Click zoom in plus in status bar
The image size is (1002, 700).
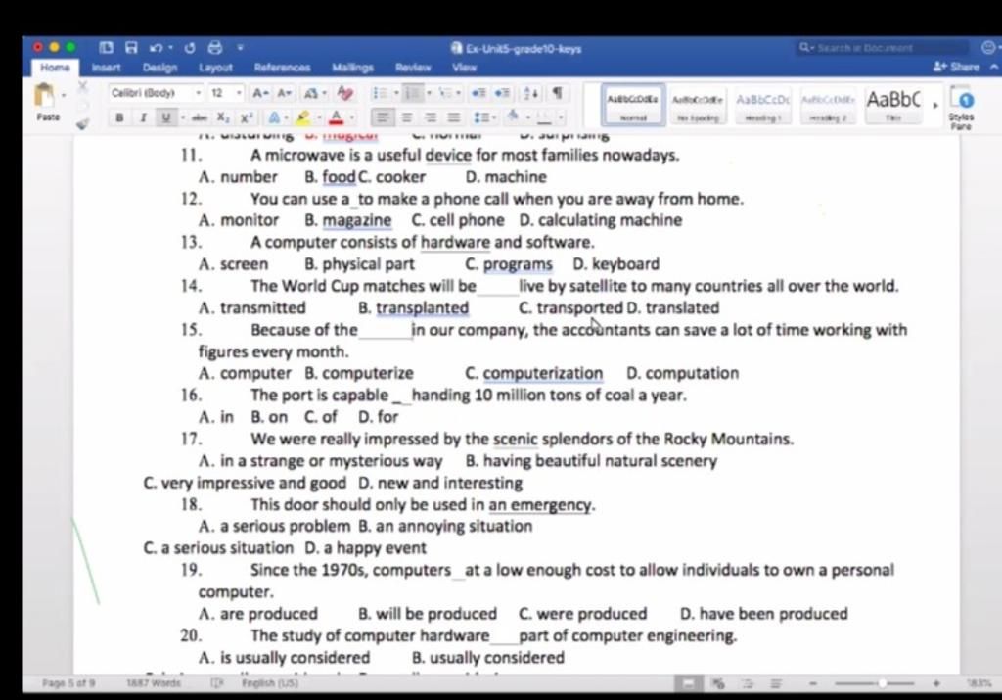coord(936,683)
